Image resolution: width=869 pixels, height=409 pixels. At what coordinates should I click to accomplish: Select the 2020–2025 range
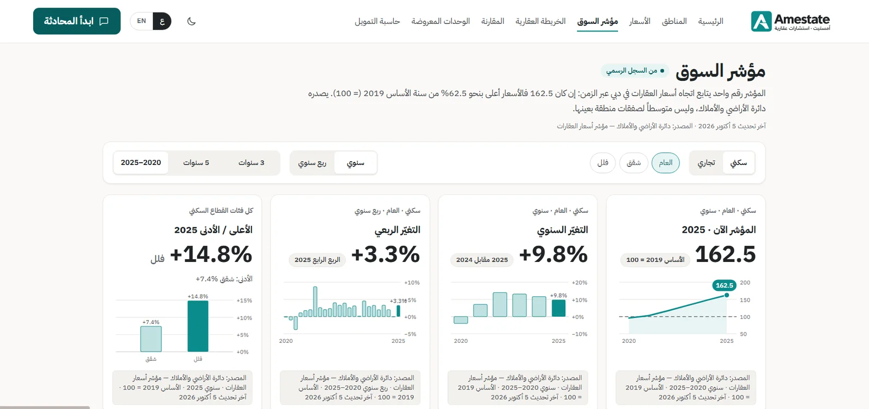(141, 163)
